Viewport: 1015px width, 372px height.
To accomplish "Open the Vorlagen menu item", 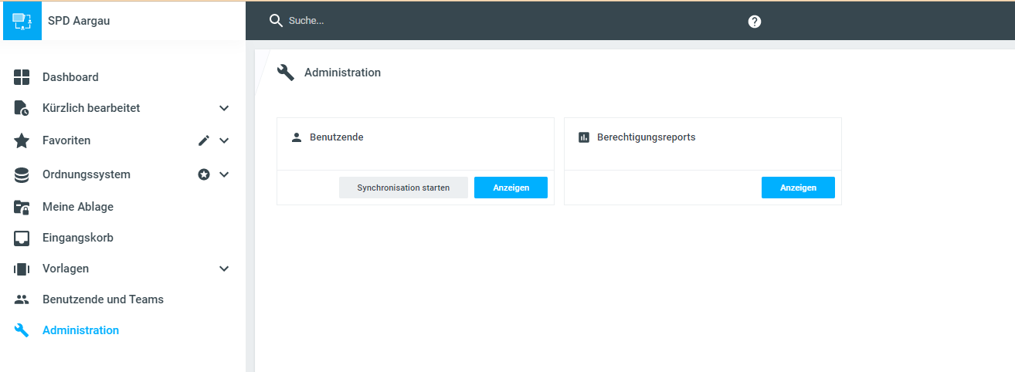I will tap(66, 269).
